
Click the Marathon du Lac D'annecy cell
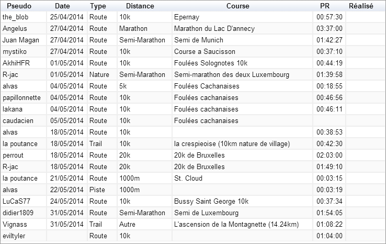(242, 29)
